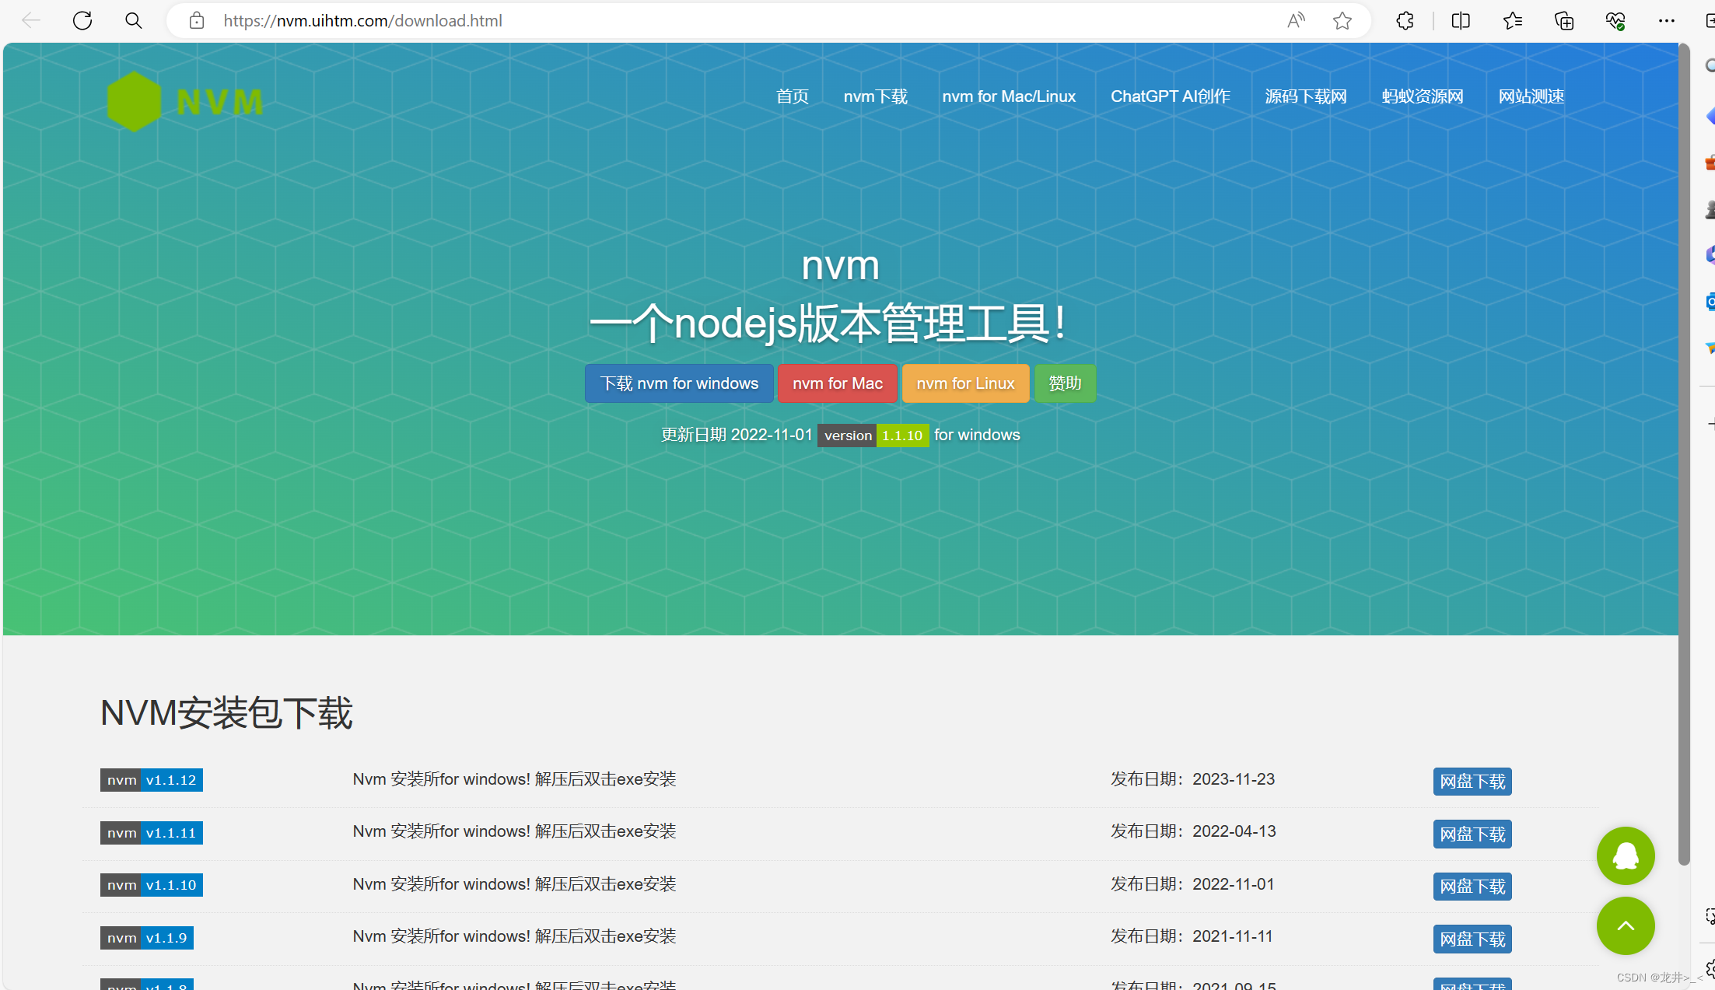The height and width of the screenshot is (990, 1715).
Task: Click the green back-to-top arrow button
Action: tap(1626, 925)
